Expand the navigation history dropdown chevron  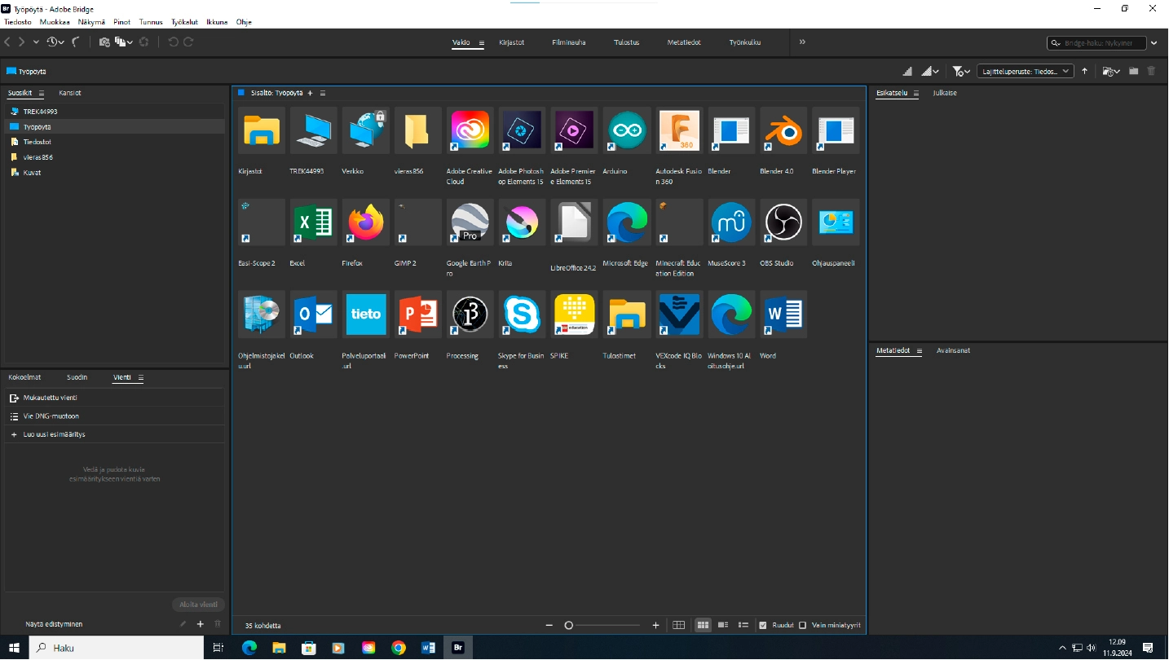click(36, 42)
